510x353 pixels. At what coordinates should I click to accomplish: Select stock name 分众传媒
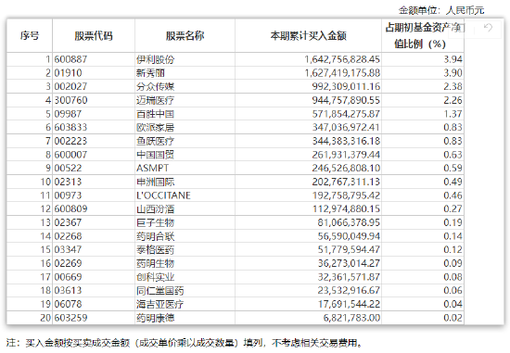coord(156,86)
